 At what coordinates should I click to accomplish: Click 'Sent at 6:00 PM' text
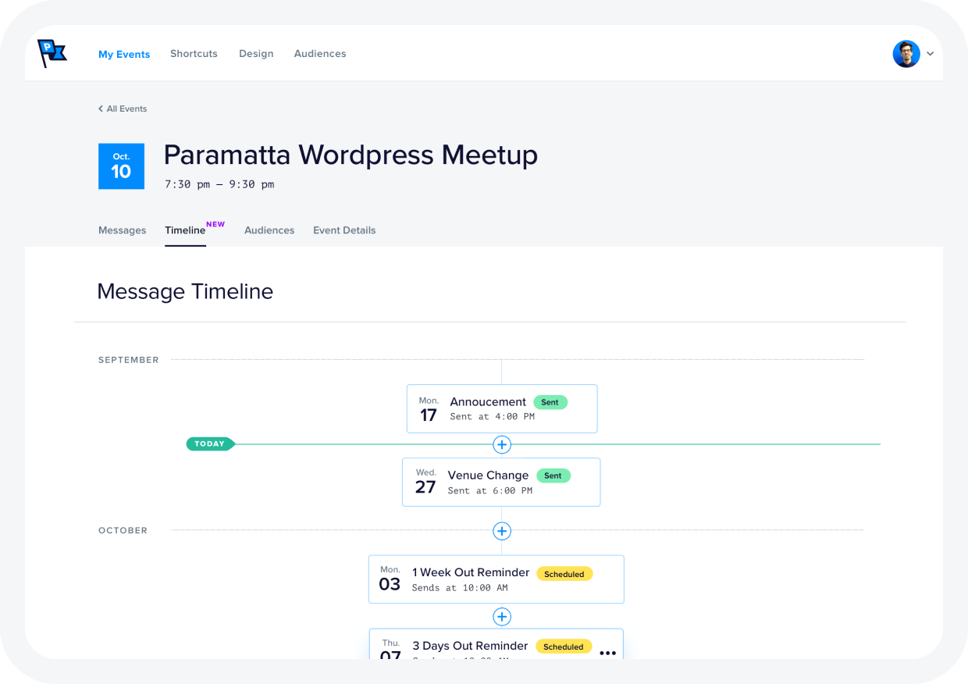490,491
